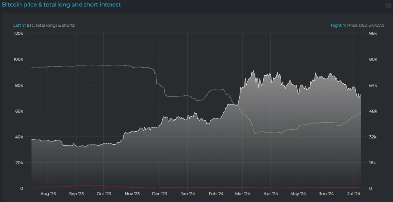This screenshot has height=202, width=393.
Task: Open the Bitcoin price & long/short interest title
Action: (61, 5)
